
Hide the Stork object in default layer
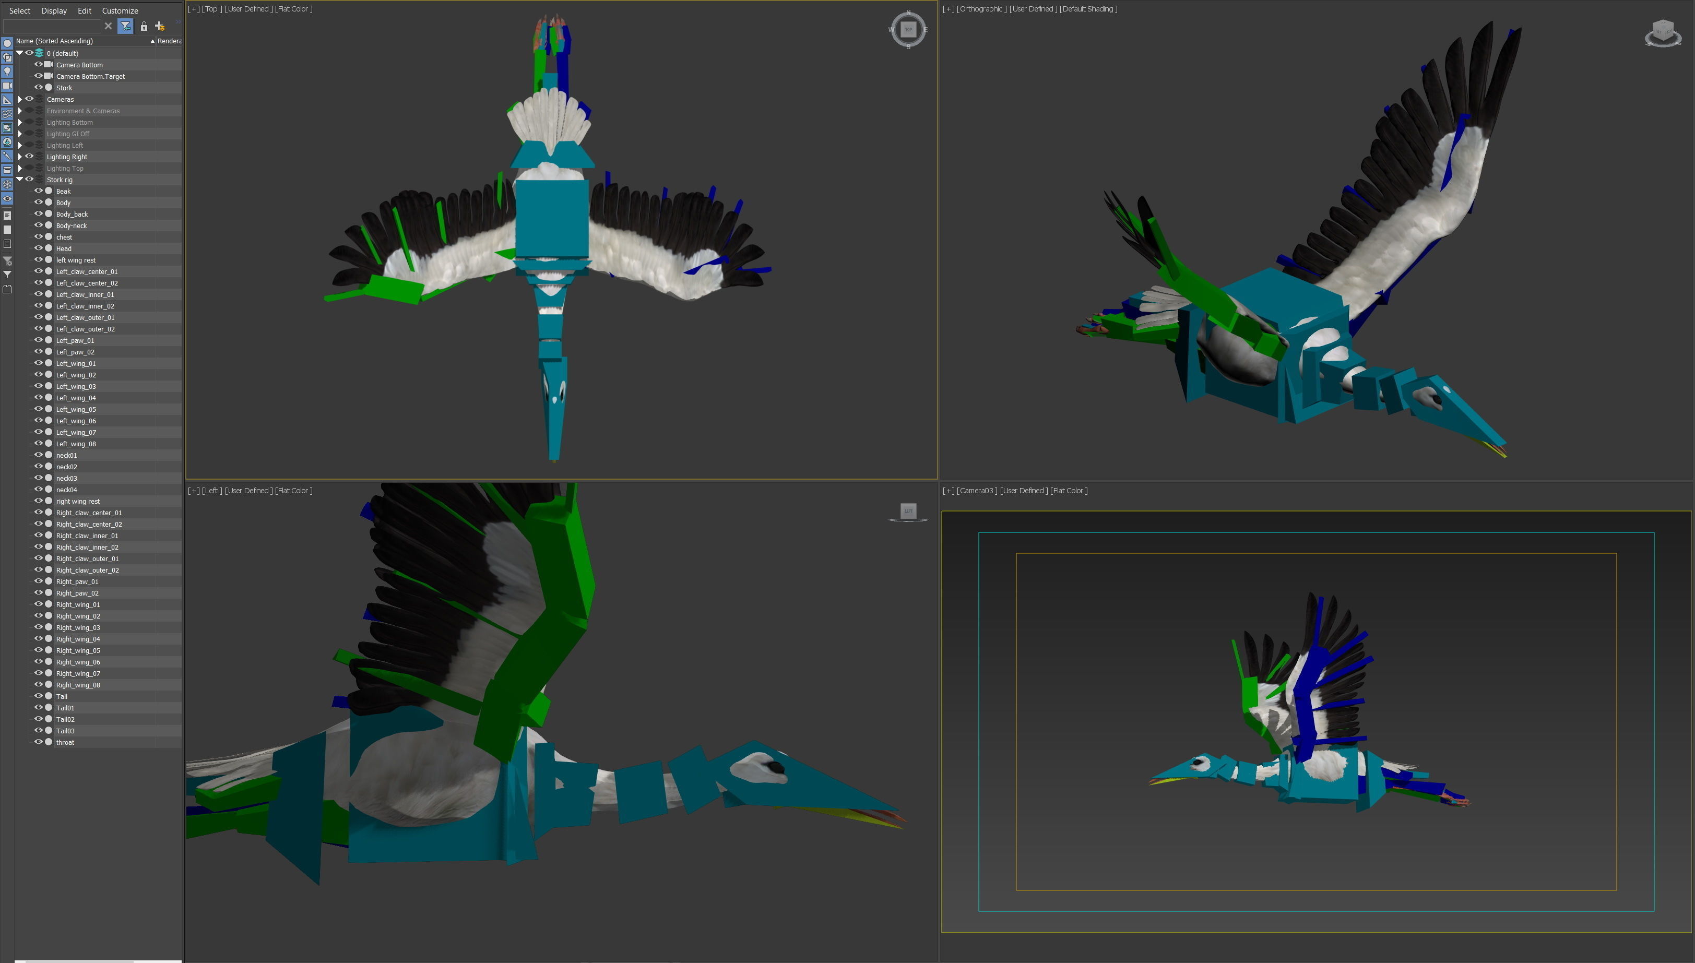coord(38,87)
